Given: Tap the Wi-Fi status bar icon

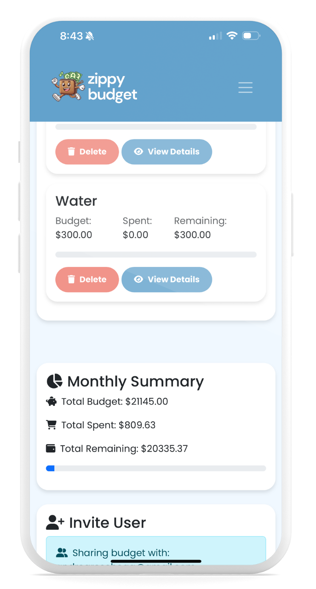Looking at the screenshot, I should (232, 36).
